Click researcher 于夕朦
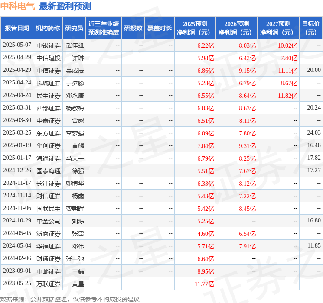The width and height of the screenshot is (323, 303). [75, 83]
